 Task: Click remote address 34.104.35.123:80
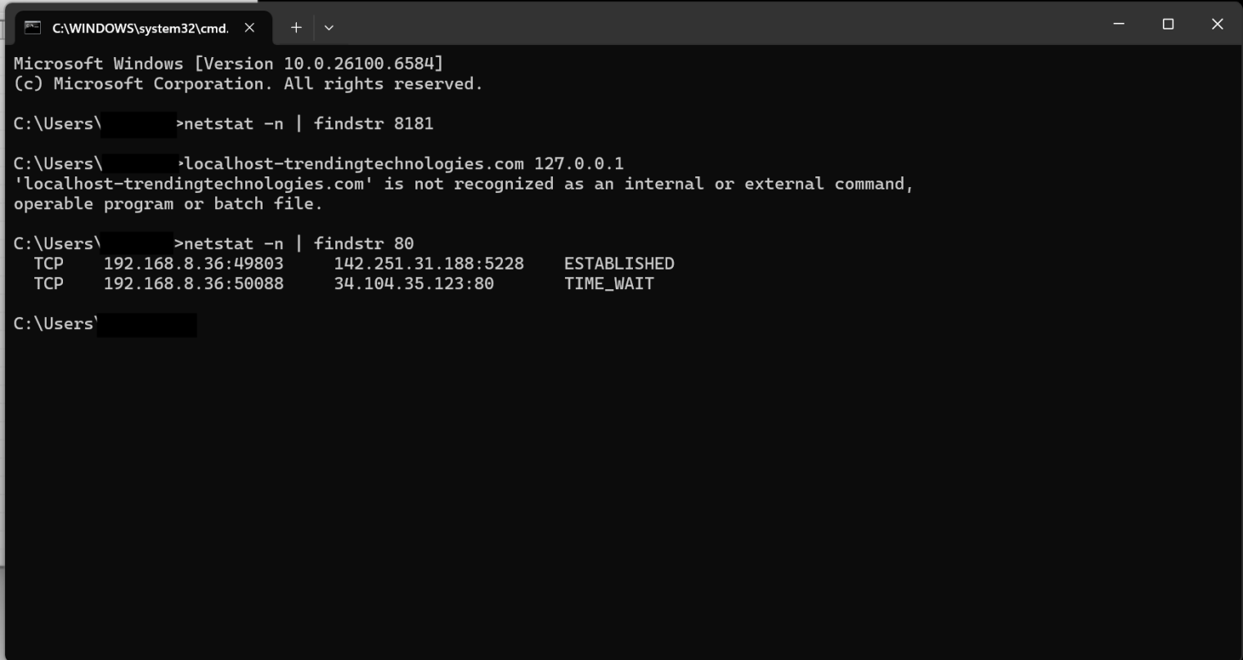(x=414, y=284)
